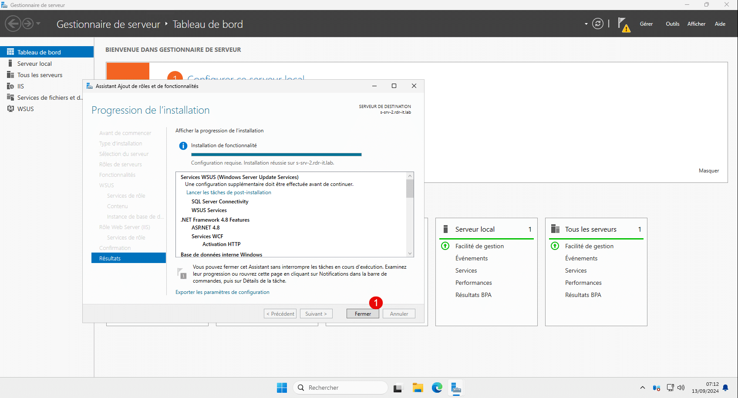Click the refresh icon in the header
The width and height of the screenshot is (738, 398).
[x=598, y=24]
